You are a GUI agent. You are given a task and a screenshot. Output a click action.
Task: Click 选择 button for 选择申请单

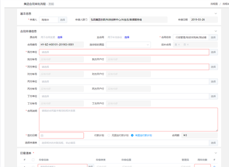[213, 143]
